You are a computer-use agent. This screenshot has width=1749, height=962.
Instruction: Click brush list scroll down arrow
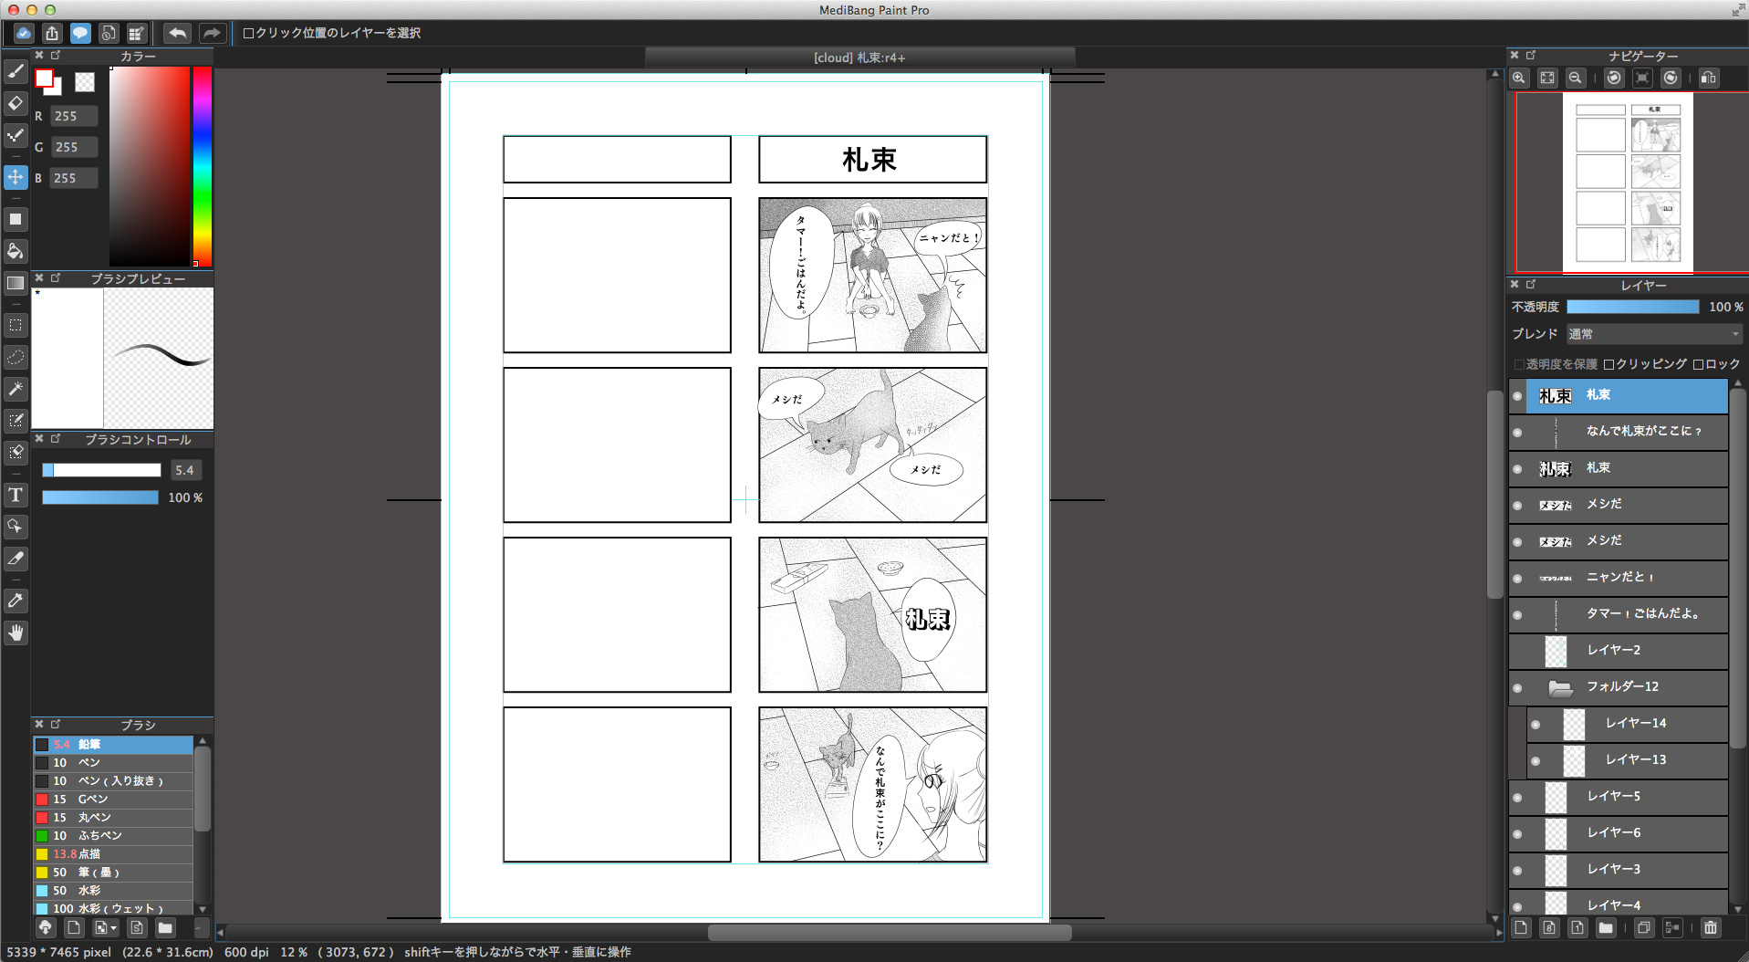(203, 909)
